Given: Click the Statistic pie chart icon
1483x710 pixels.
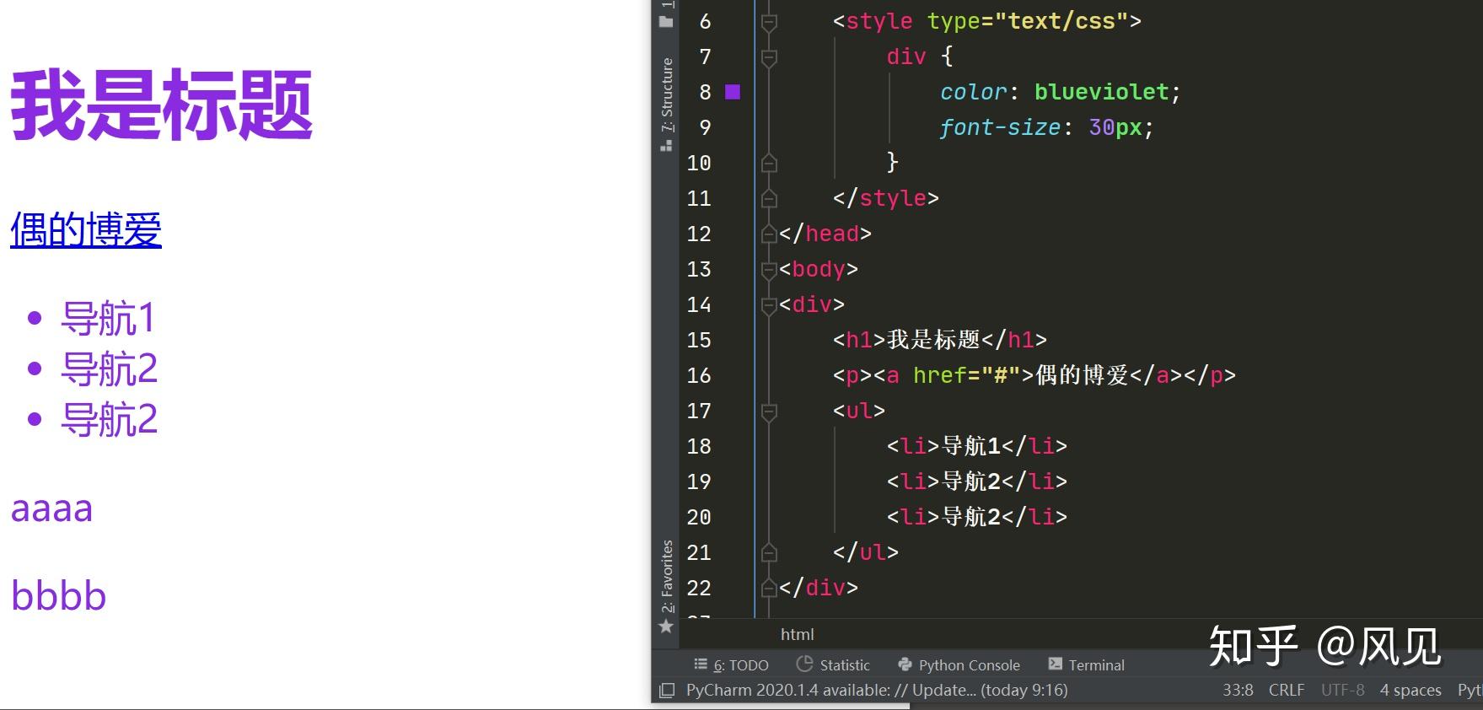Looking at the screenshot, I should [804, 664].
